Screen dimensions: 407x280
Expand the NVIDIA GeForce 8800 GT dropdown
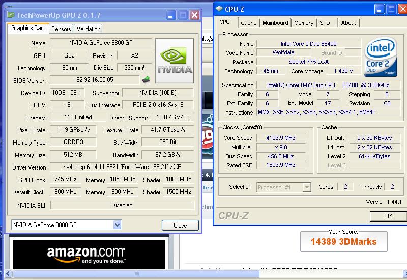pyautogui.click(x=118, y=225)
